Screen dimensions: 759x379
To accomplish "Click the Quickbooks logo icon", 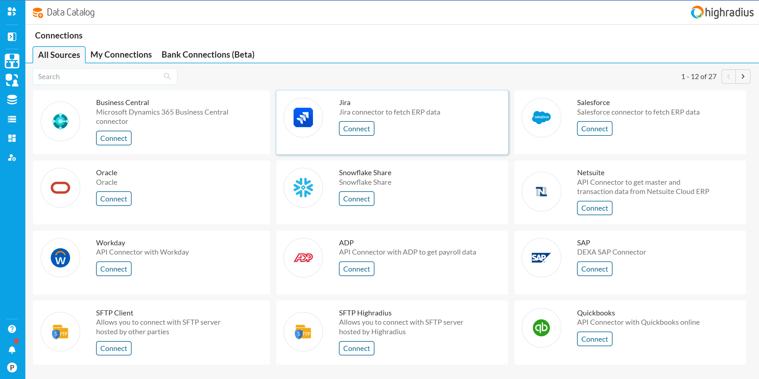I will click(541, 328).
